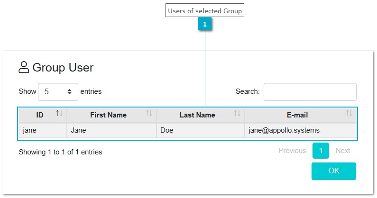Select the 'Jane' first name cell
377x198 pixels.
point(112,130)
